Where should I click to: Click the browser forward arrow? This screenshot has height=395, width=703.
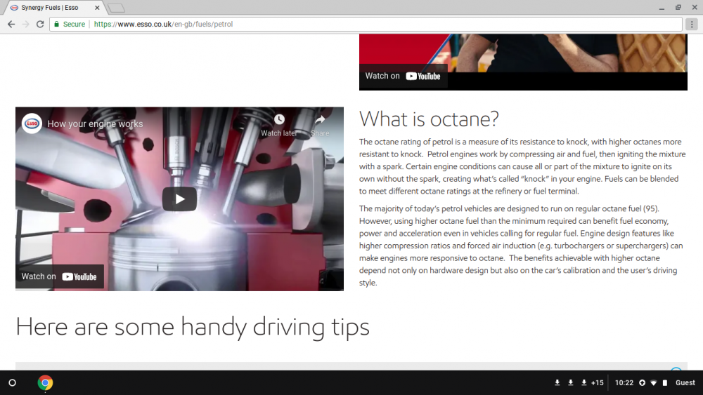click(25, 24)
